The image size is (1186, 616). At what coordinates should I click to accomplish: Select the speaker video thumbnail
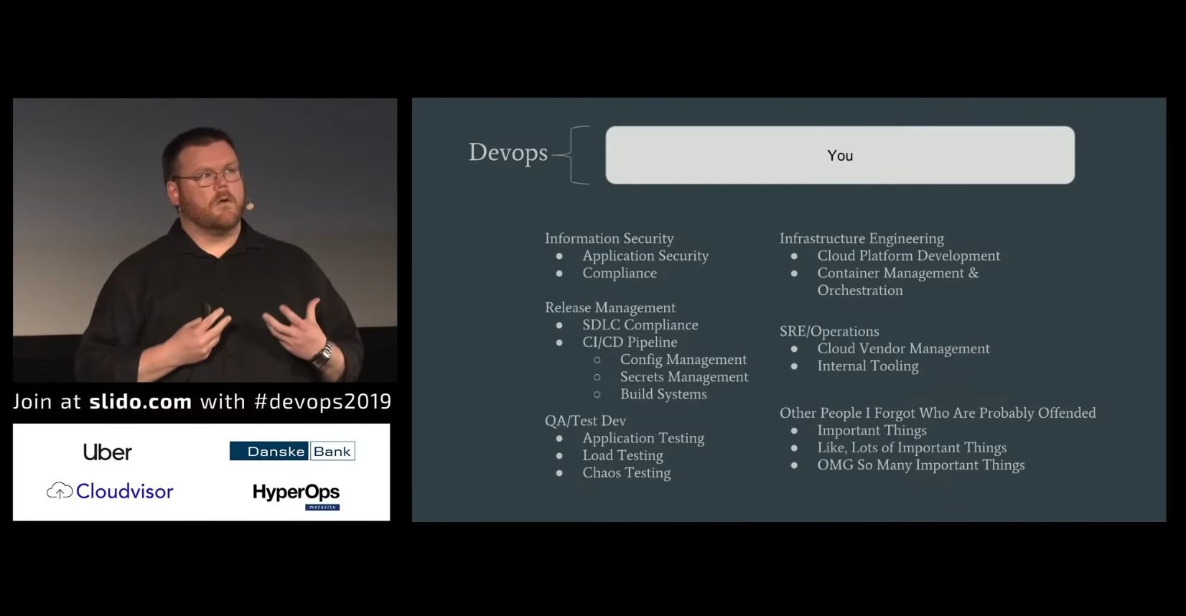click(205, 240)
